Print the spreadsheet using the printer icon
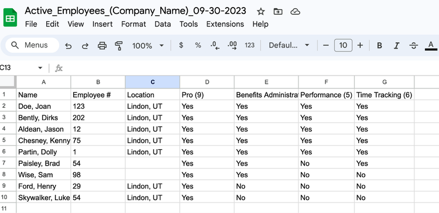This screenshot has height=213, width=439. 102,45
